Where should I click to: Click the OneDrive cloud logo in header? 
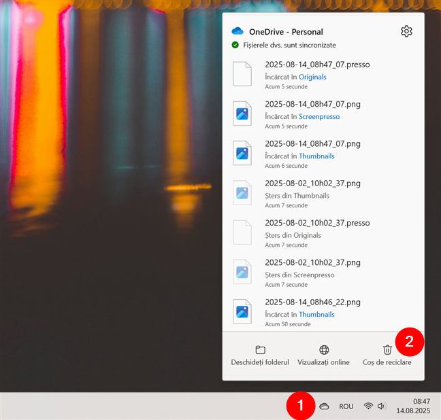point(238,31)
